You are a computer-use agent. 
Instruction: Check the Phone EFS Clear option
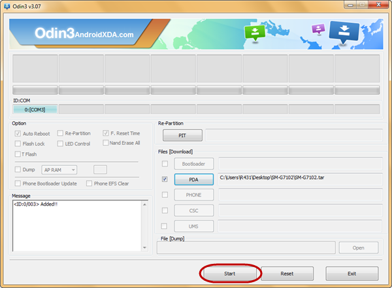89,184
